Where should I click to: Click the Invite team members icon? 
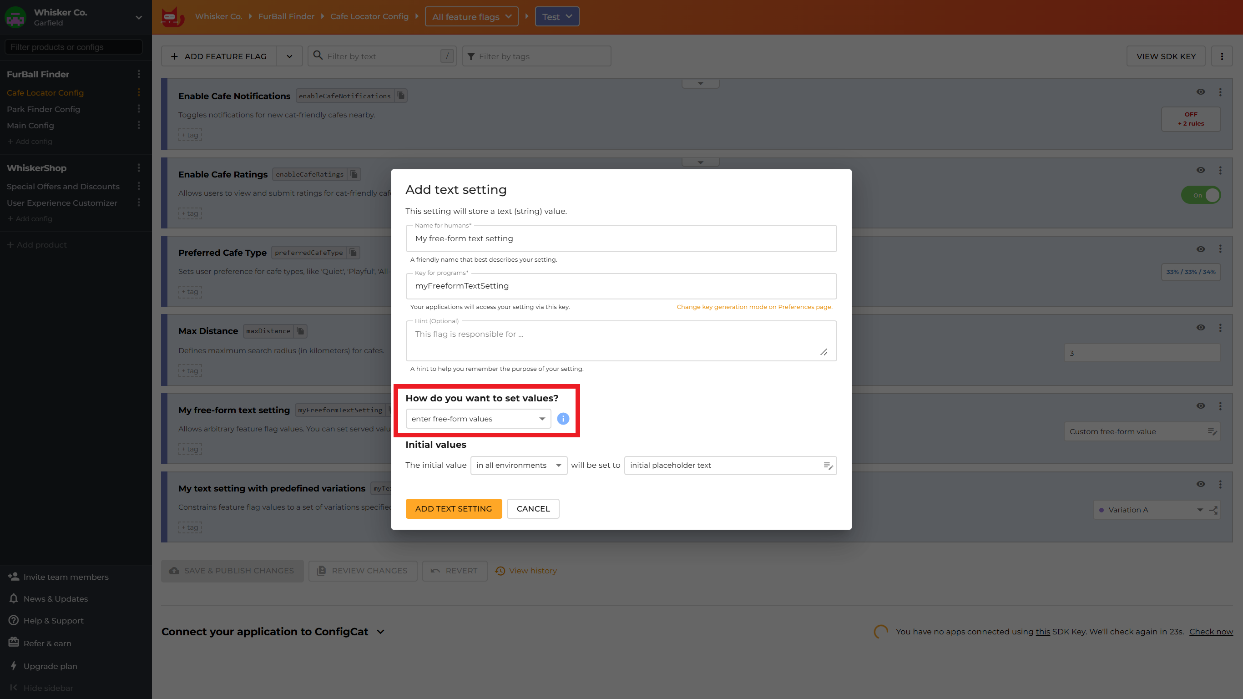click(x=14, y=577)
